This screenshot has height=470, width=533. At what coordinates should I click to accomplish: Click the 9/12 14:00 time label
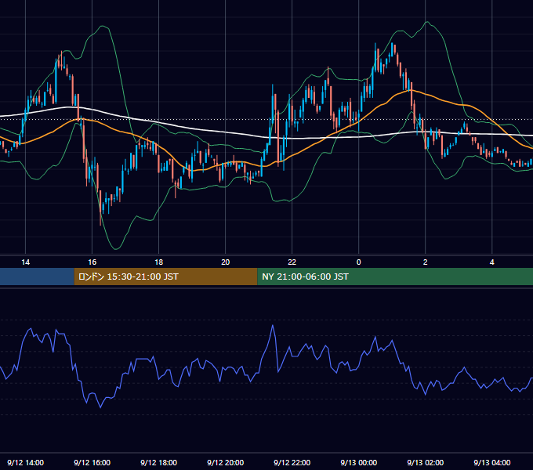click(26, 462)
